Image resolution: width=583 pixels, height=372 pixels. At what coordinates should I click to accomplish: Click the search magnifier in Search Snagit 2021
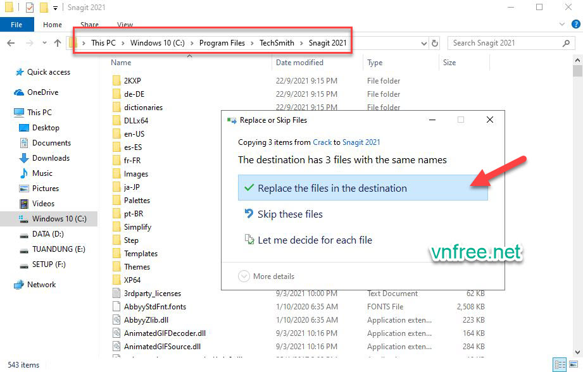click(x=565, y=42)
